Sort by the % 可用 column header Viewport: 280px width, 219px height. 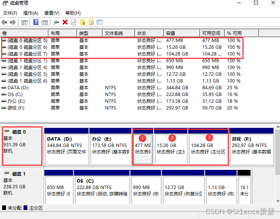pyautogui.click(x=242, y=33)
